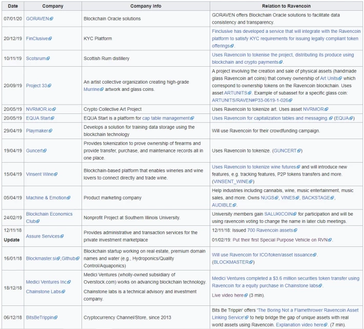Viewport: 364px width, 329px height.
Task: Open the Murrine link in Project 33 info
Action: coord(93,89)
